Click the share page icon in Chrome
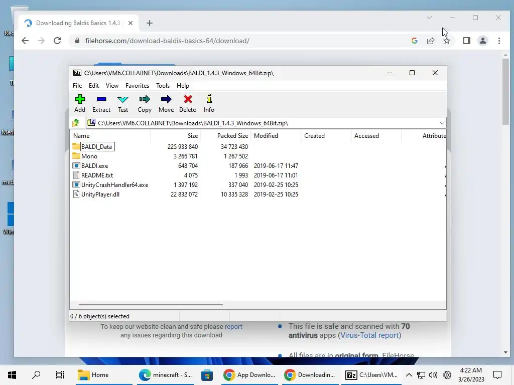 (430, 41)
